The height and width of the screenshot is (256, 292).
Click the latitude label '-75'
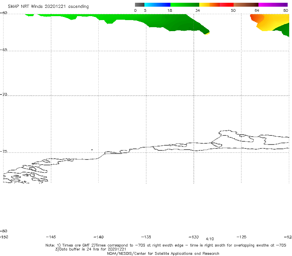(4, 152)
